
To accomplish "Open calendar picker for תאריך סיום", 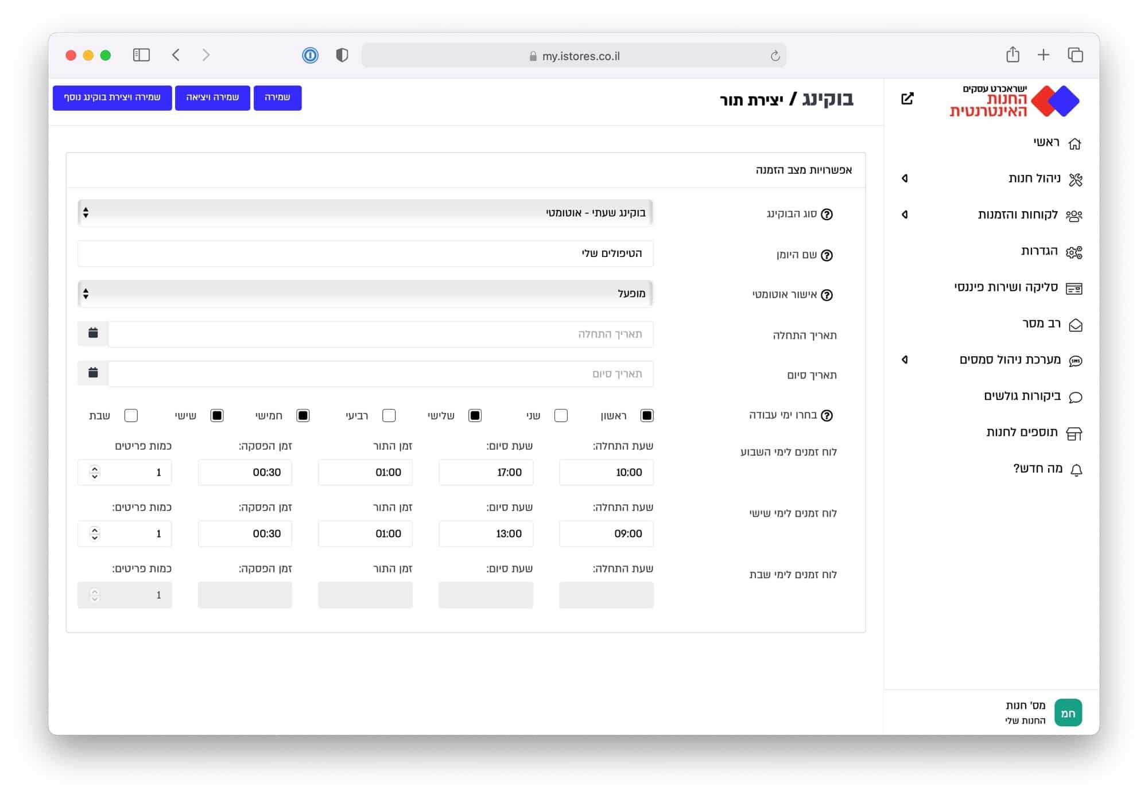I will [93, 373].
